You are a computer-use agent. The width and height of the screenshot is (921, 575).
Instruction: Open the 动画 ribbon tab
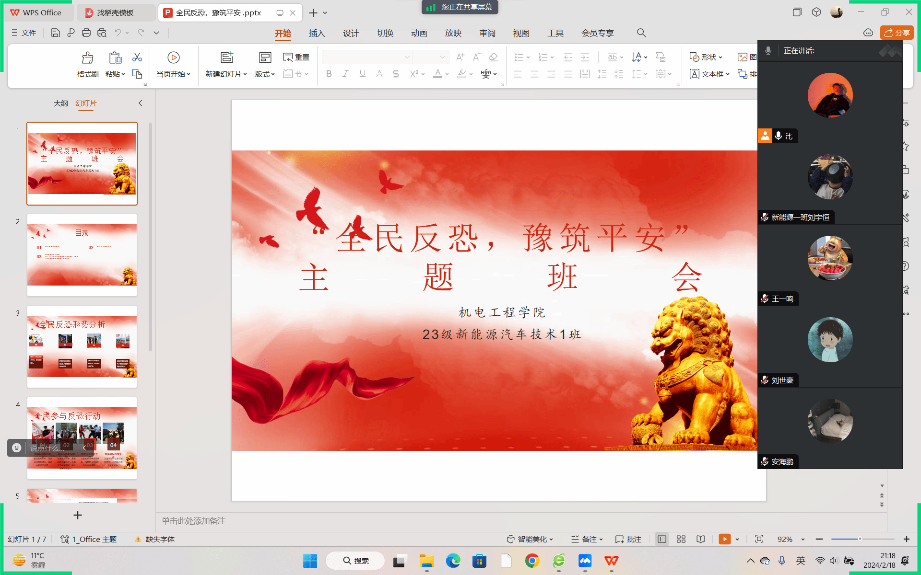pos(419,33)
